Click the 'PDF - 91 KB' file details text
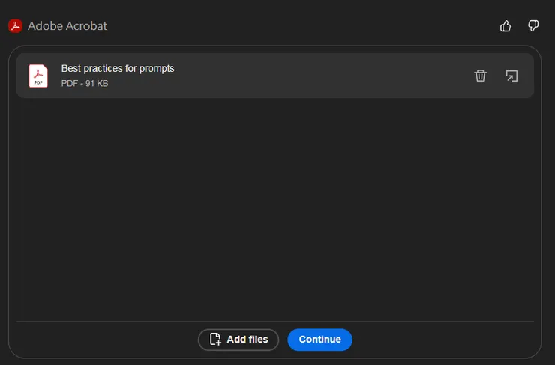Viewport: 555px width, 365px height. click(x=85, y=84)
